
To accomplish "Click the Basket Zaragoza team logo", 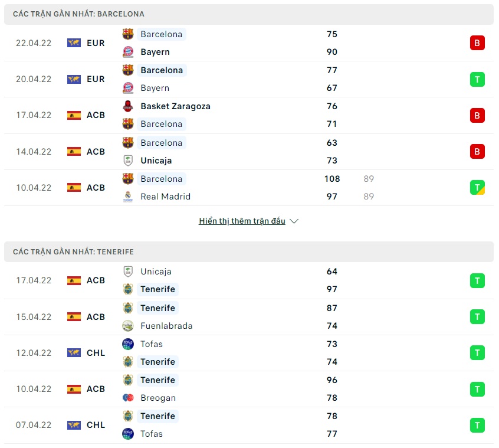I will point(127,106).
